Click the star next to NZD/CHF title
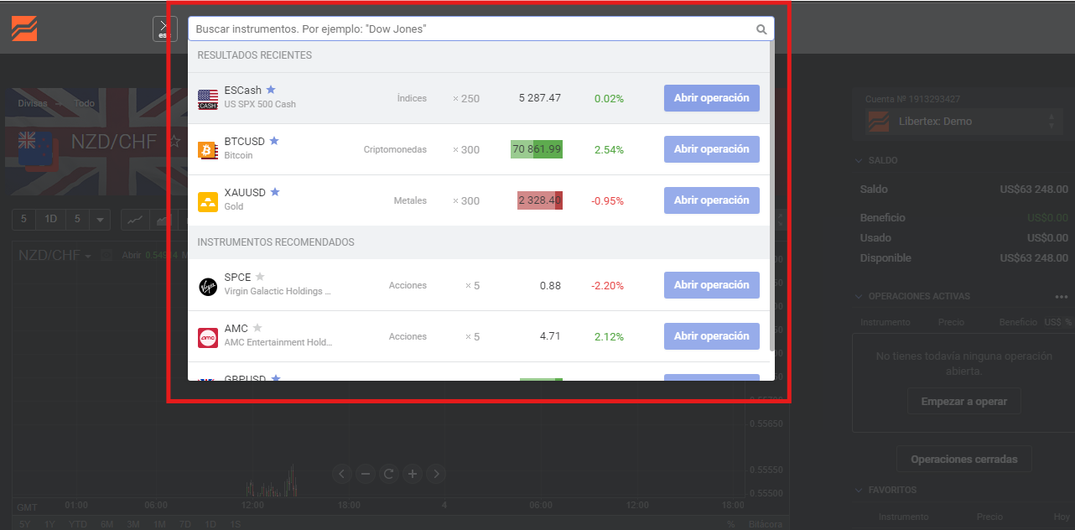The height and width of the screenshot is (530, 1075). pos(174,142)
